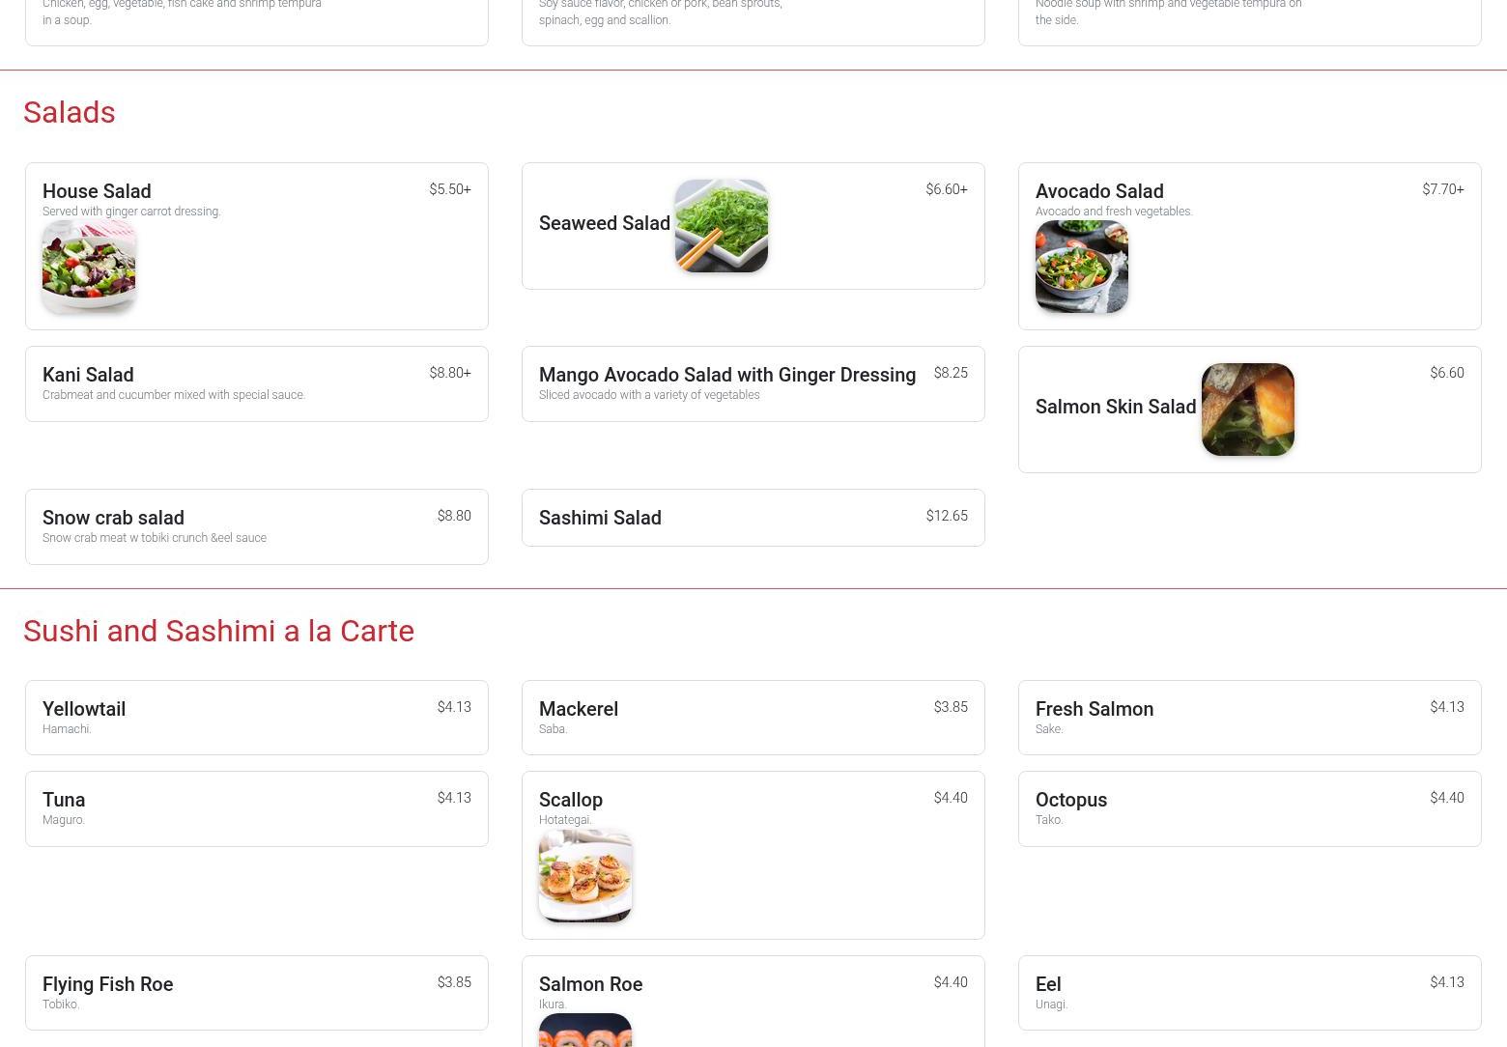The image size is (1507, 1047).
Task: Choose the Octopus Tako item
Action: coord(1250,808)
